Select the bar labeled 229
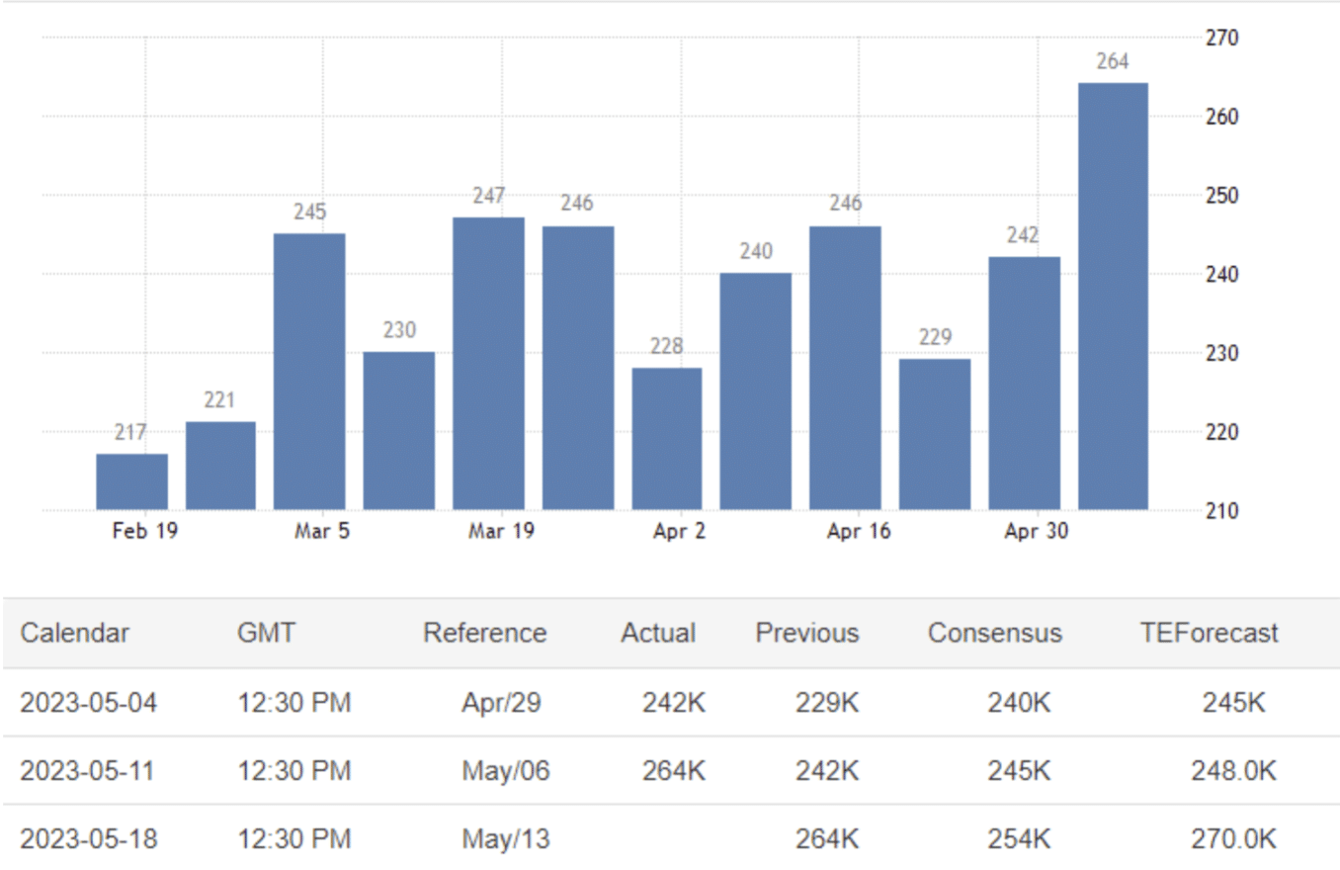Screen dimensions: 1340x870 [x=934, y=435]
